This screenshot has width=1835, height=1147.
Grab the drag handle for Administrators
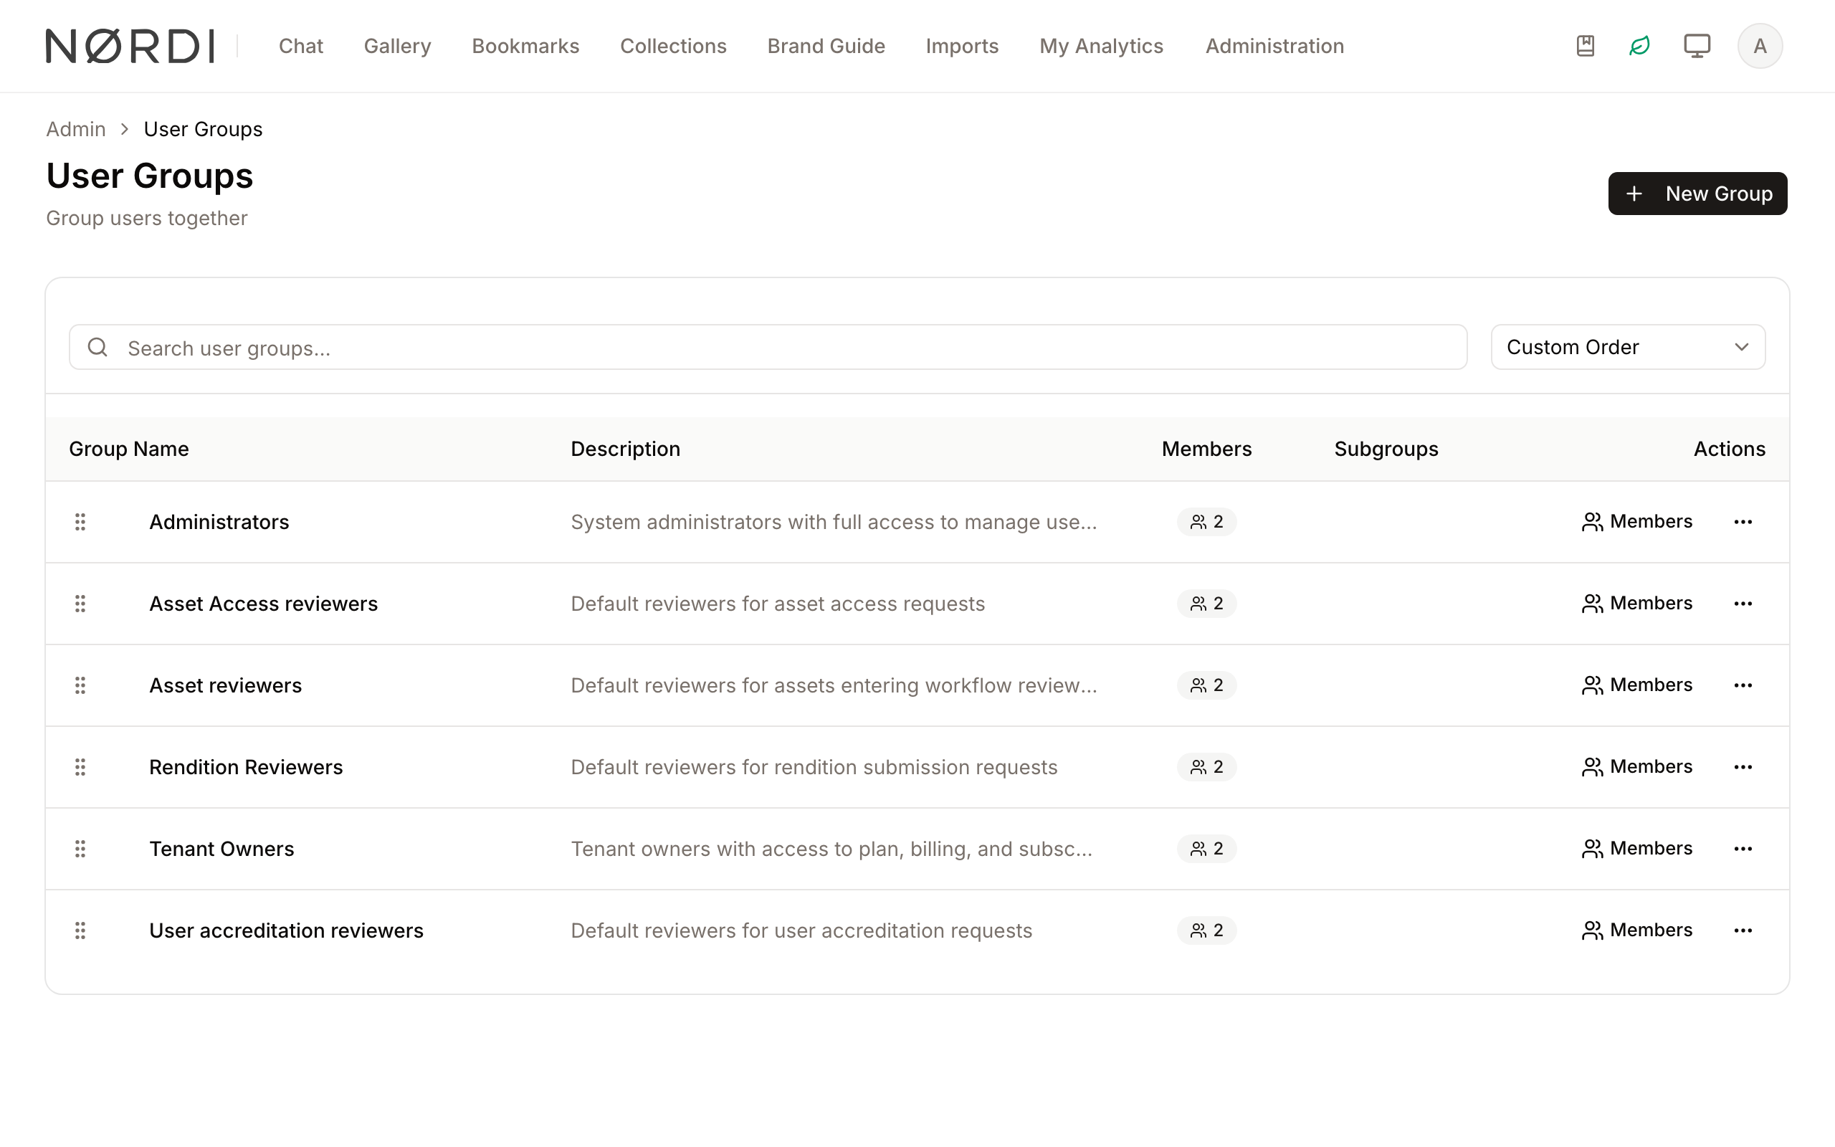[x=80, y=522]
